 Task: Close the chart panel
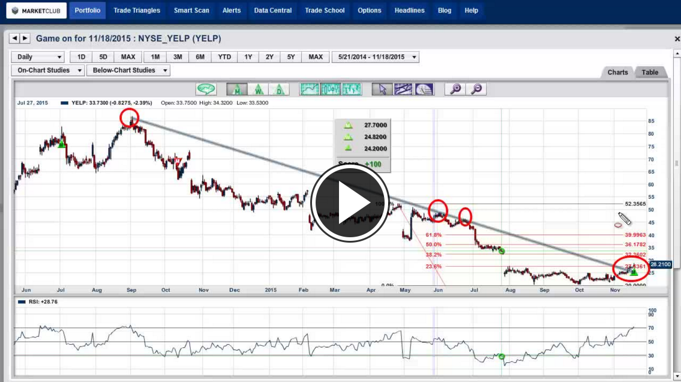(677, 39)
